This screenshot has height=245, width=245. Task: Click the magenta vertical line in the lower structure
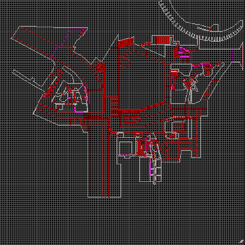tap(150, 168)
